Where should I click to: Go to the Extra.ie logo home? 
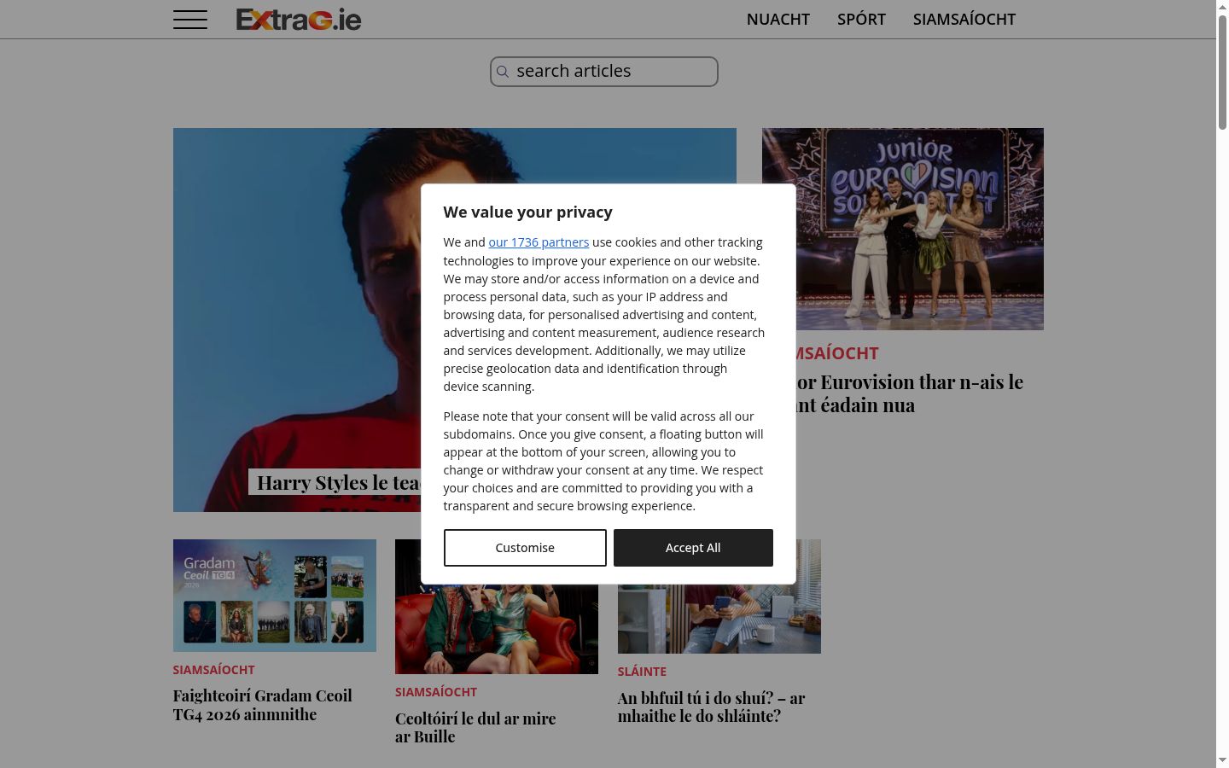299,19
